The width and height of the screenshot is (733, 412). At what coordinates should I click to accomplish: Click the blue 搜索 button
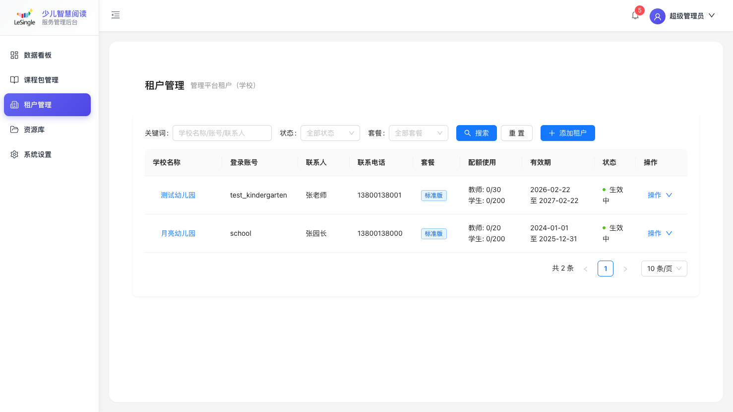[476, 133]
